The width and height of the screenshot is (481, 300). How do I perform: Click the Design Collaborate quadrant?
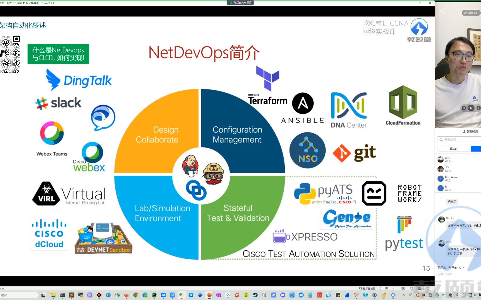(158, 134)
